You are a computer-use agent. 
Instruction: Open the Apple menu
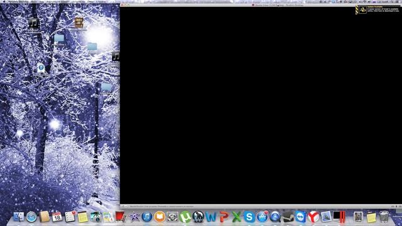[4, 1]
